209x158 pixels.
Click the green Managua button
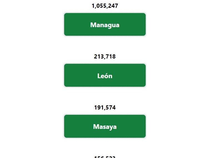(x=105, y=24)
